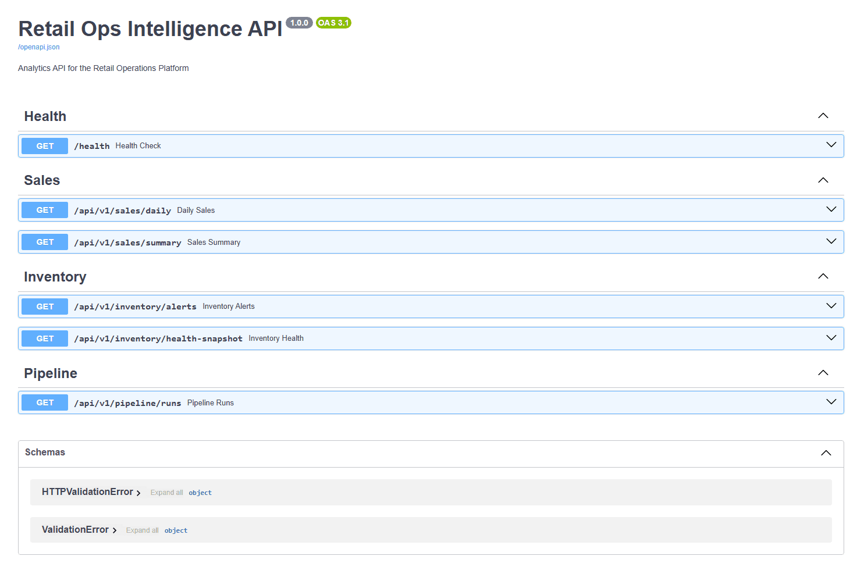The height and width of the screenshot is (563, 850).
Task: Click Expand all for ValidationError
Action: point(142,530)
